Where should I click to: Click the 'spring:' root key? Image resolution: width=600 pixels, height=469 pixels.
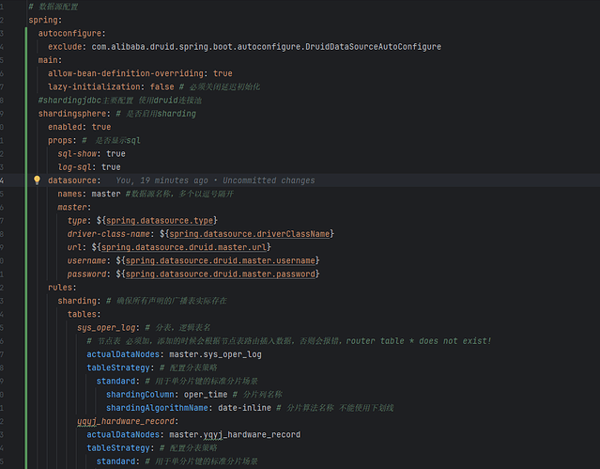[45, 20]
